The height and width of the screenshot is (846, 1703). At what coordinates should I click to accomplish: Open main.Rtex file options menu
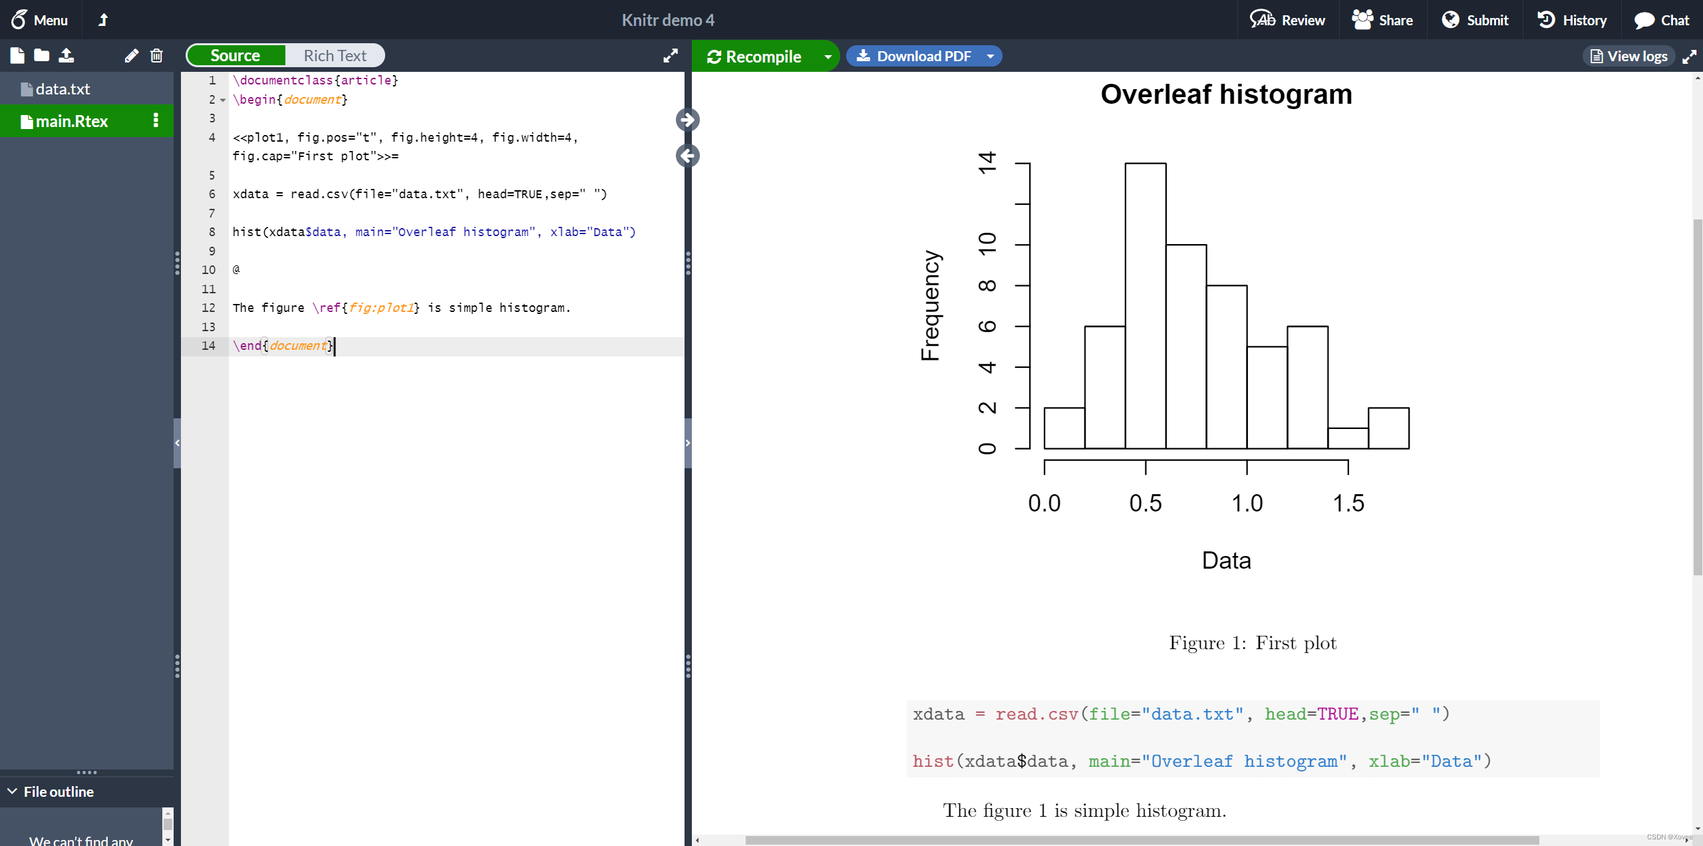pyautogui.click(x=156, y=120)
